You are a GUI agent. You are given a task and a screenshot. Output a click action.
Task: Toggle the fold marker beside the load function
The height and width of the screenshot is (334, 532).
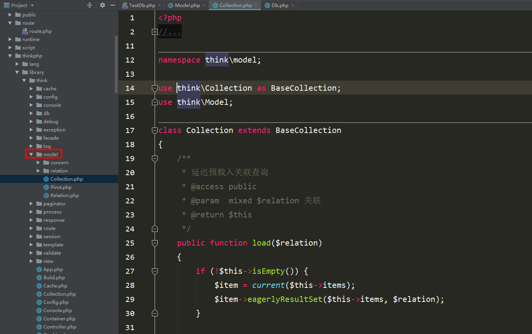tap(155, 243)
